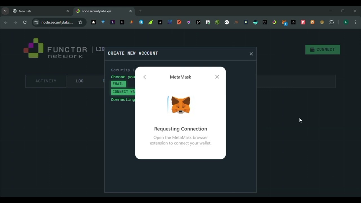Switch to the ACTIVITY tab

point(46,81)
